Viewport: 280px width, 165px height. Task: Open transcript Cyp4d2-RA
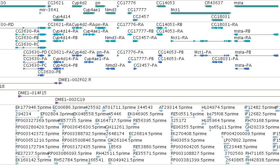click(x=84, y=25)
